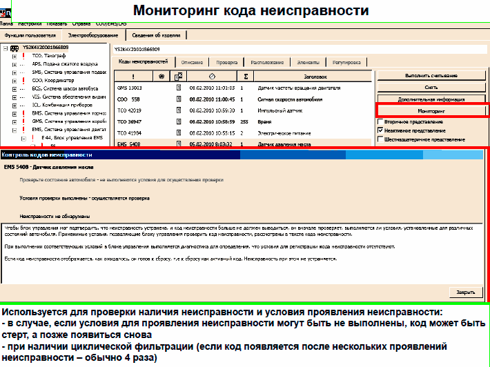The height and width of the screenshot is (367, 490).
Task: Click the clock timestamp column header
Action: [211, 76]
